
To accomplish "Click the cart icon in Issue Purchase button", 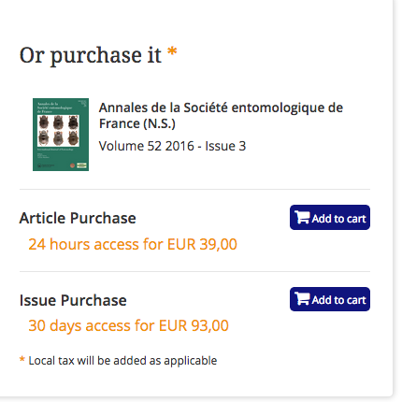I will tap(302, 298).
